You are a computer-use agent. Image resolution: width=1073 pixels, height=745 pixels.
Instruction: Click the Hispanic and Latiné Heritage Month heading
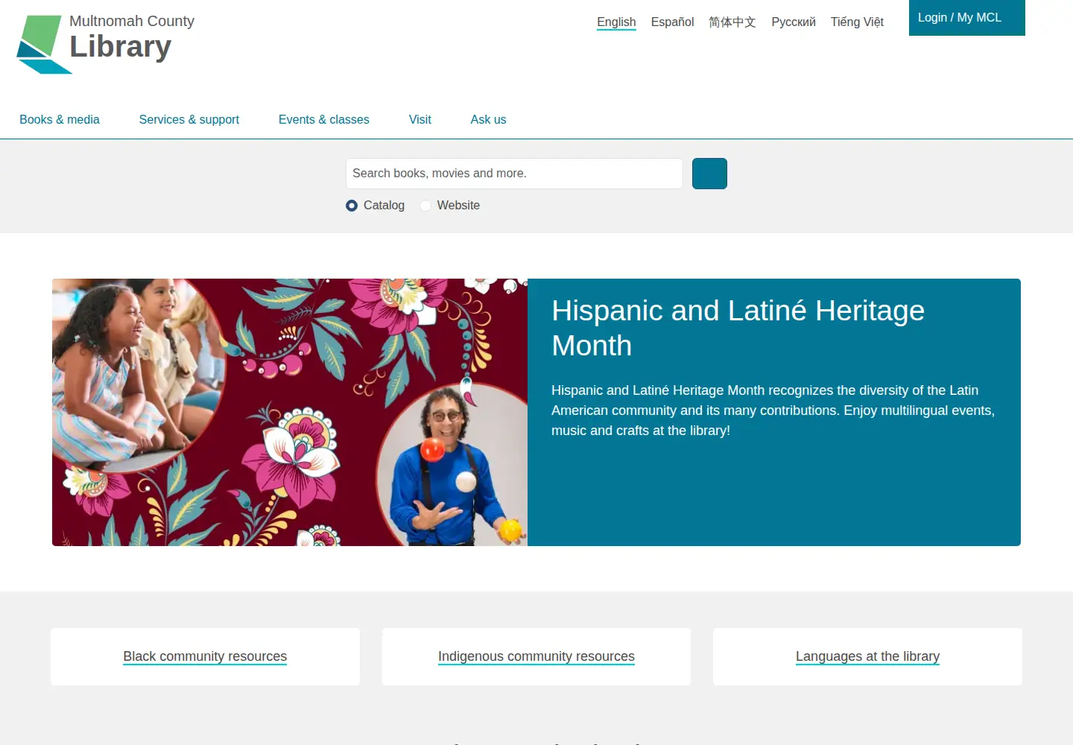coord(738,328)
